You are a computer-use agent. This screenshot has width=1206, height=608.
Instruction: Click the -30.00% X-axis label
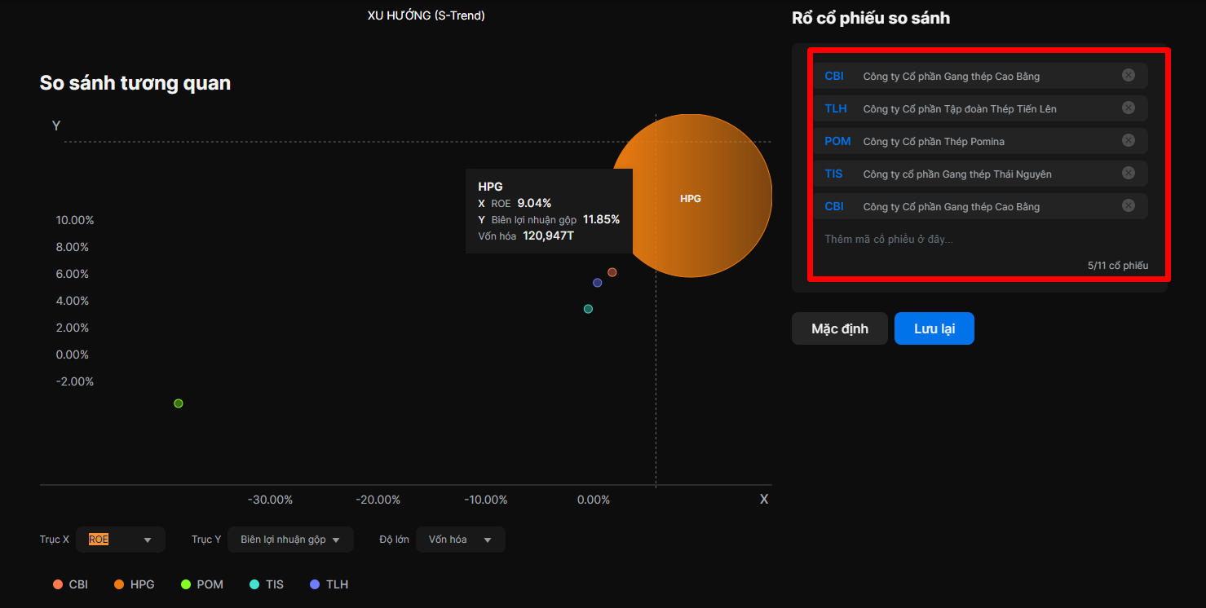pyautogui.click(x=270, y=500)
